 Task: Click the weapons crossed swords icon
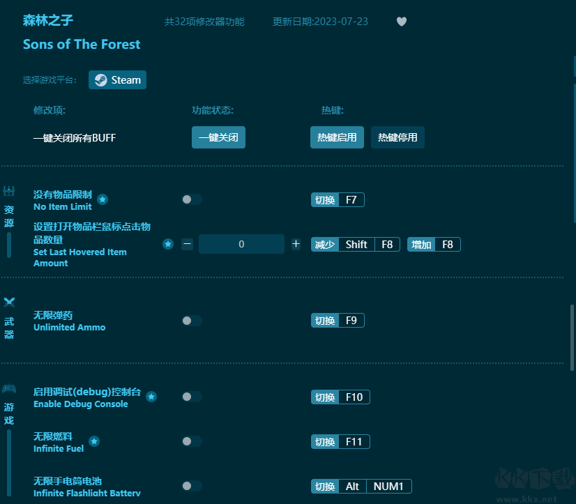tap(9, 303)
